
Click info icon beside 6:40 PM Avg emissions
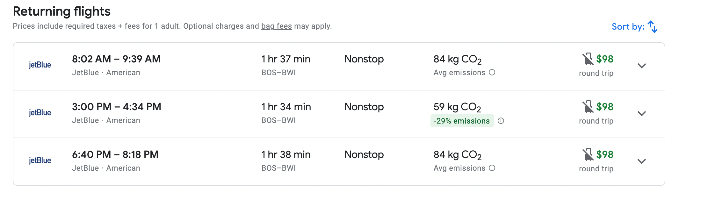coord(492,168)
